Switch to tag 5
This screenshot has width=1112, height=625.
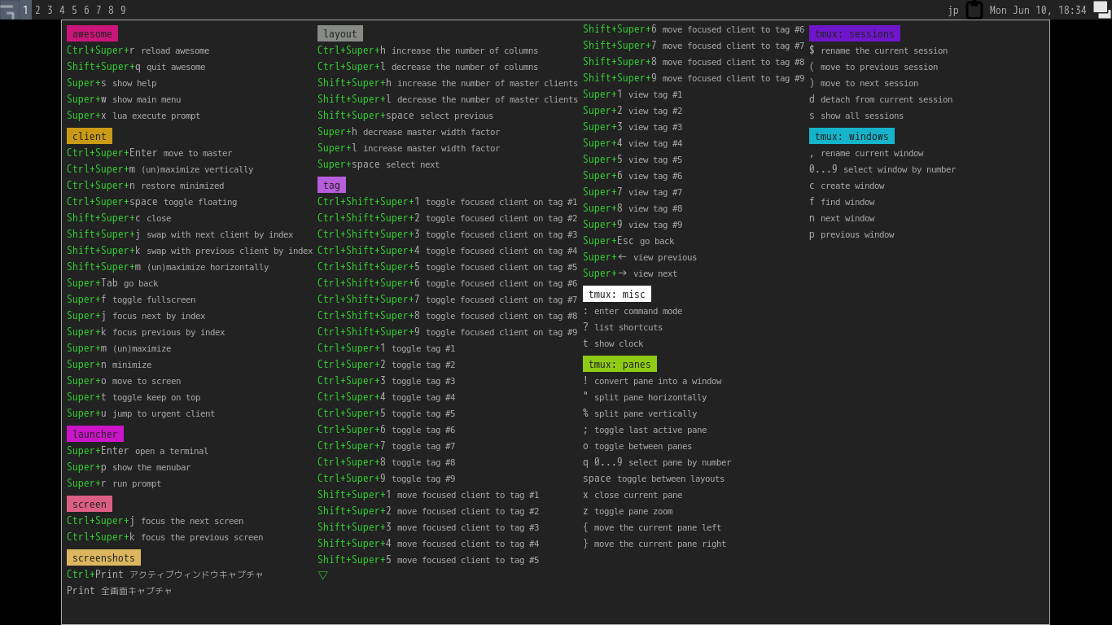tap(74, 10)
